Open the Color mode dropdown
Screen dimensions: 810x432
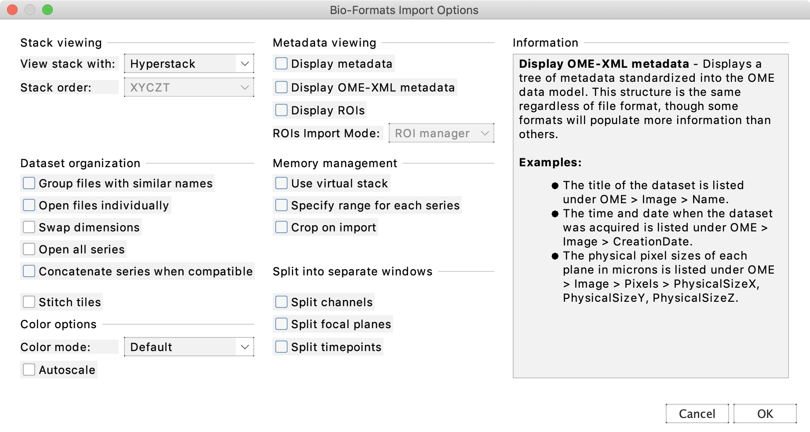pyautogui.click(x=189, y=347)
